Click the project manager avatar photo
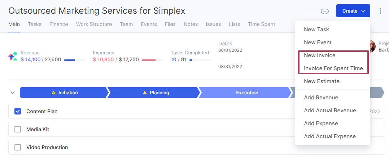 coord(373,46)
